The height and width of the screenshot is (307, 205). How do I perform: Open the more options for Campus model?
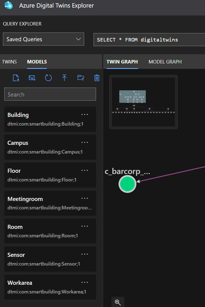point(85,143)
